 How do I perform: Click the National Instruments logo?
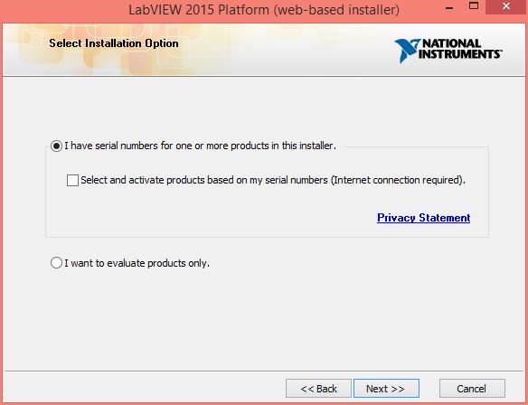tap(448, 50)
